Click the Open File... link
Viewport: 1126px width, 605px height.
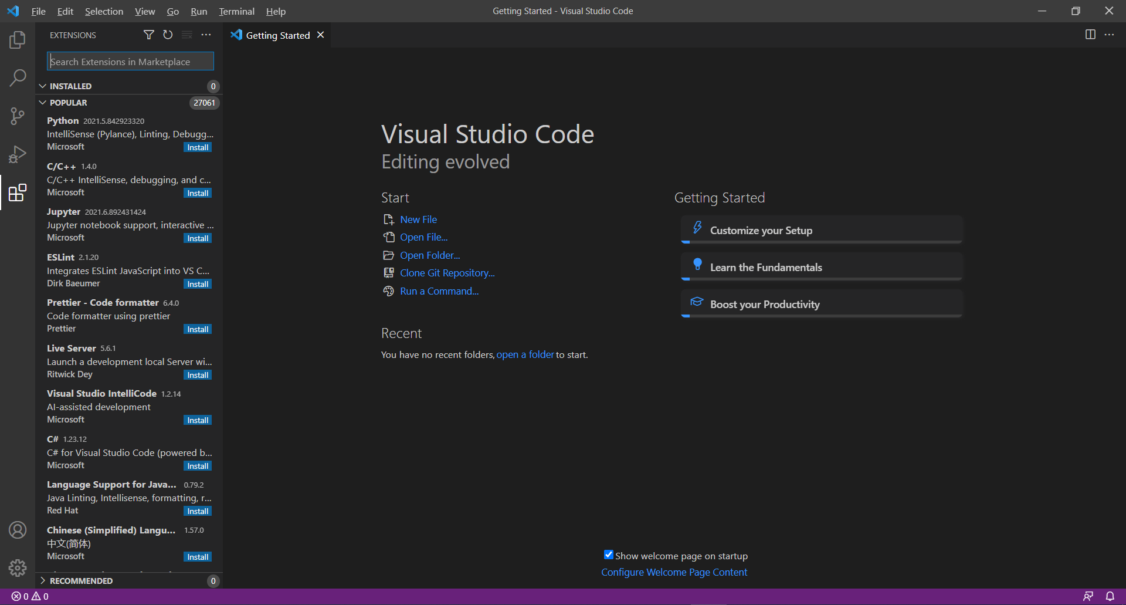[x=423, y=237]
